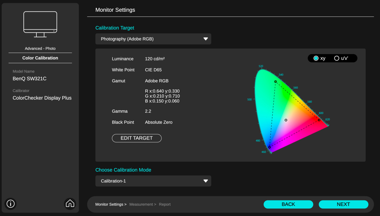Go back using the BACK button
Viewport: 380px width, 216px height.
click(x=288, y=204)
